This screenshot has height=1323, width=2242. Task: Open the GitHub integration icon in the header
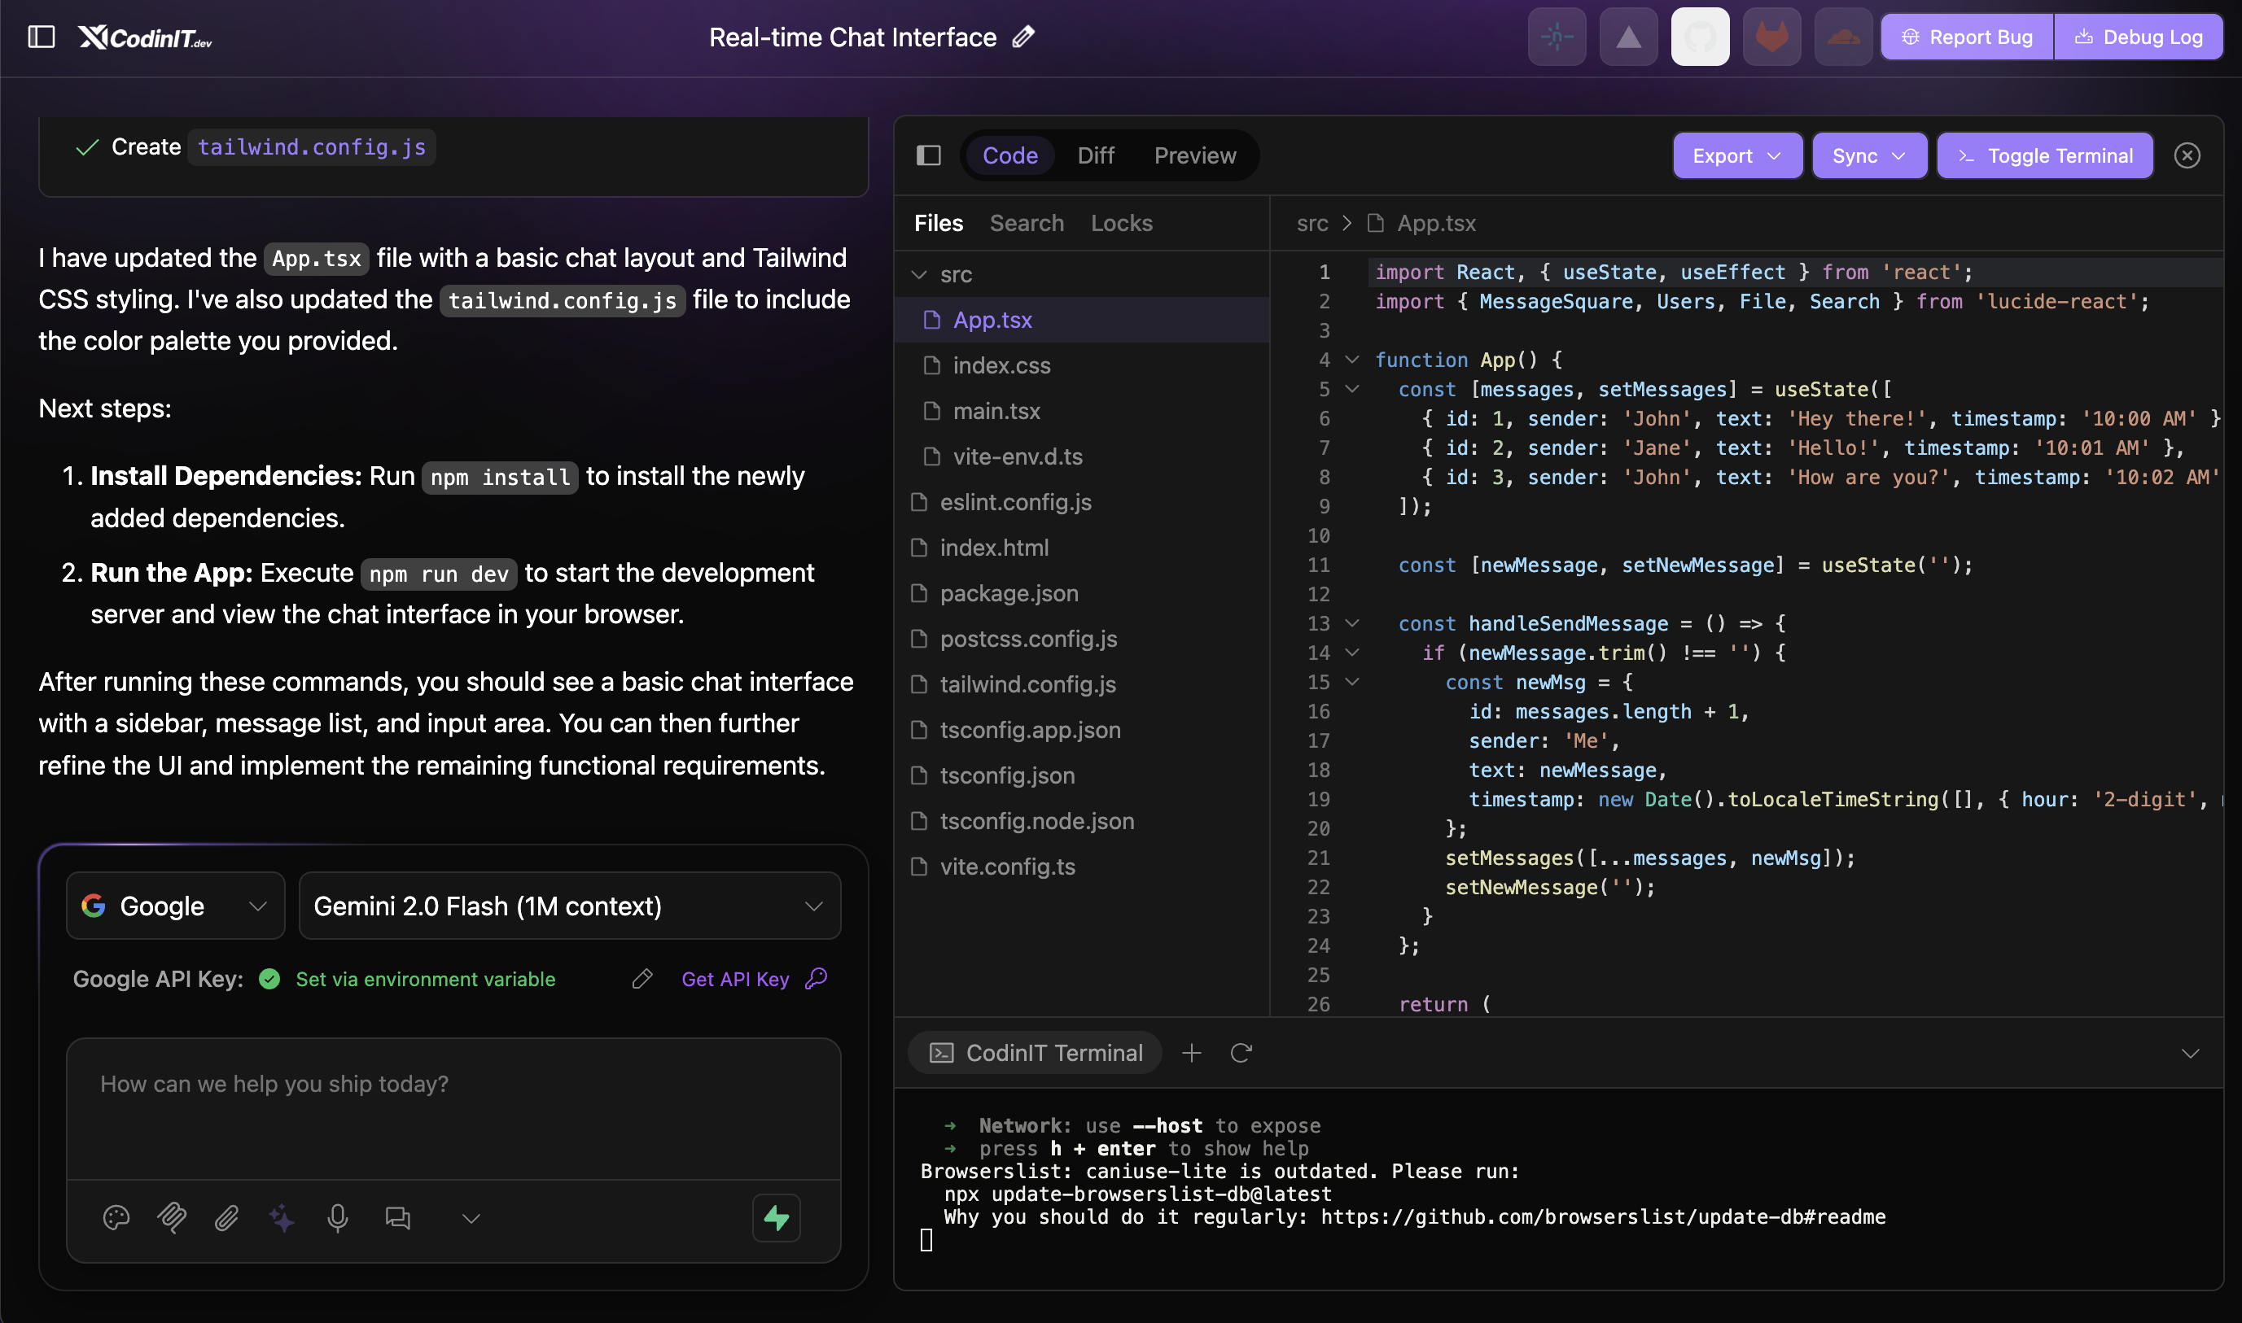pos(1699,37)
